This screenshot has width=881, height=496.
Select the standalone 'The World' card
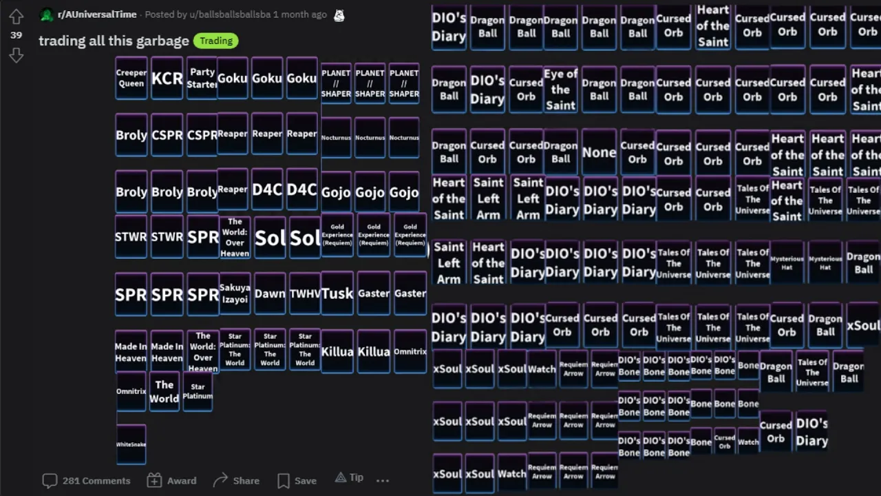tap(164, 391)
